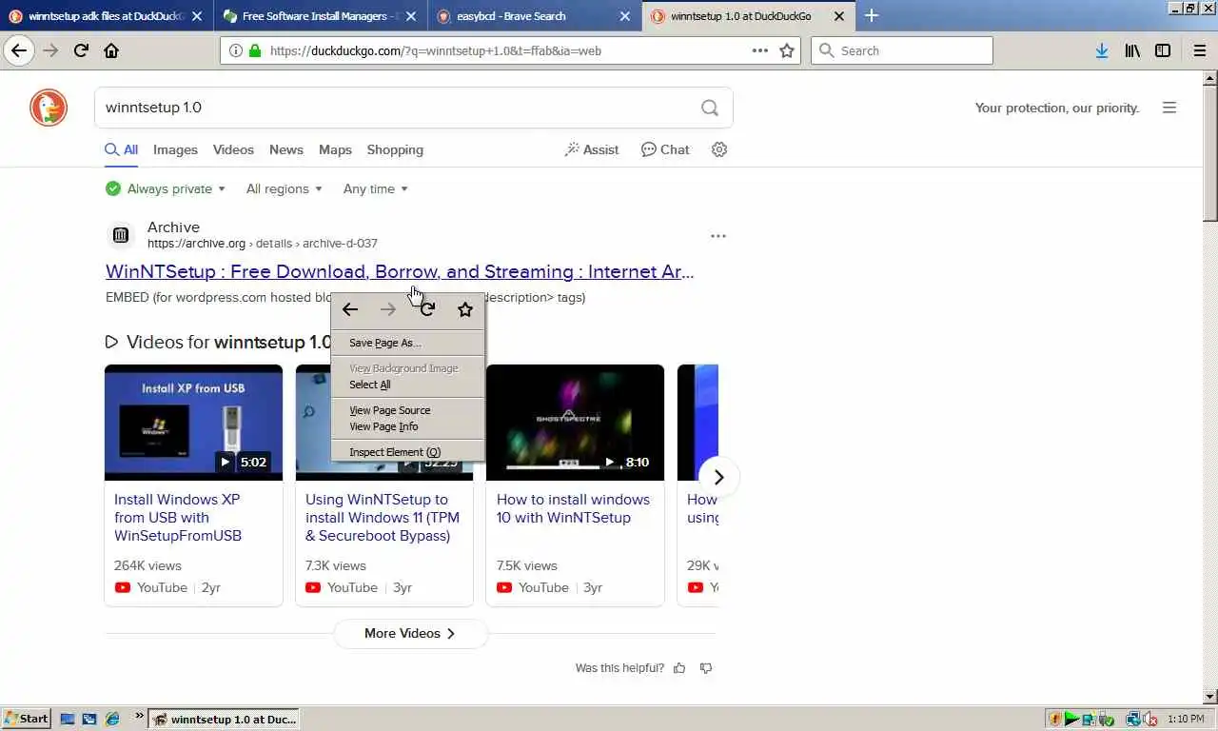Choose Select All in context menu
Image resolution: width=1218 pixels, height=731 pixels.
pos(407,385)
